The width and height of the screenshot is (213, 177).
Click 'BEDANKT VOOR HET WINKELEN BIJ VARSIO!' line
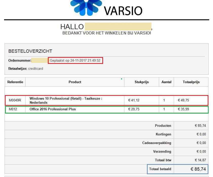coord(107,33)
